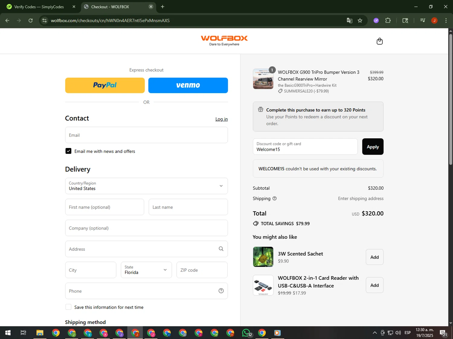The width and height of the screenshot is (453, 339).
Task: Open the State dropdown showing Florida
Action: (x=146, y=270)
